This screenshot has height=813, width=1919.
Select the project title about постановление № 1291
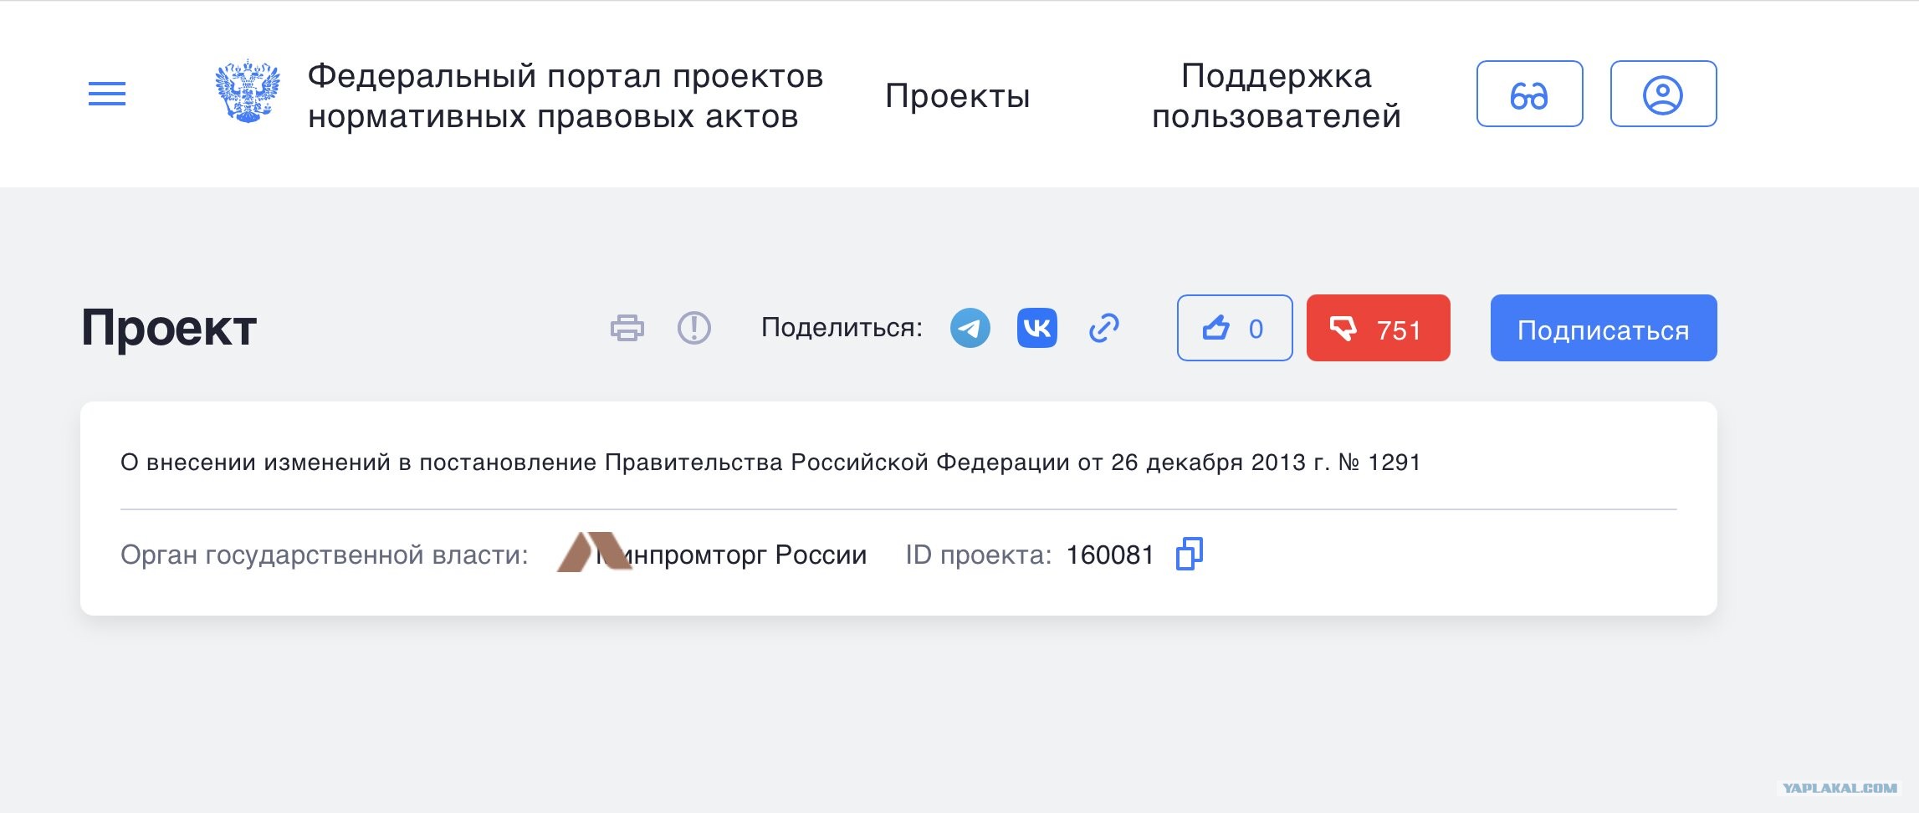[x=770, y=463]
